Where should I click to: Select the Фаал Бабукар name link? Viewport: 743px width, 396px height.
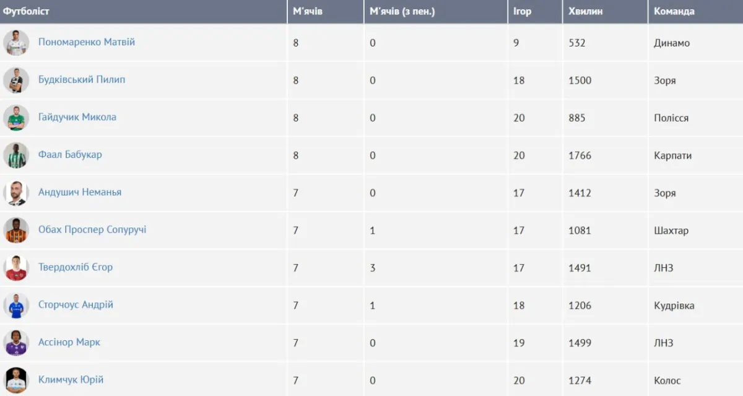pos(70,154)
